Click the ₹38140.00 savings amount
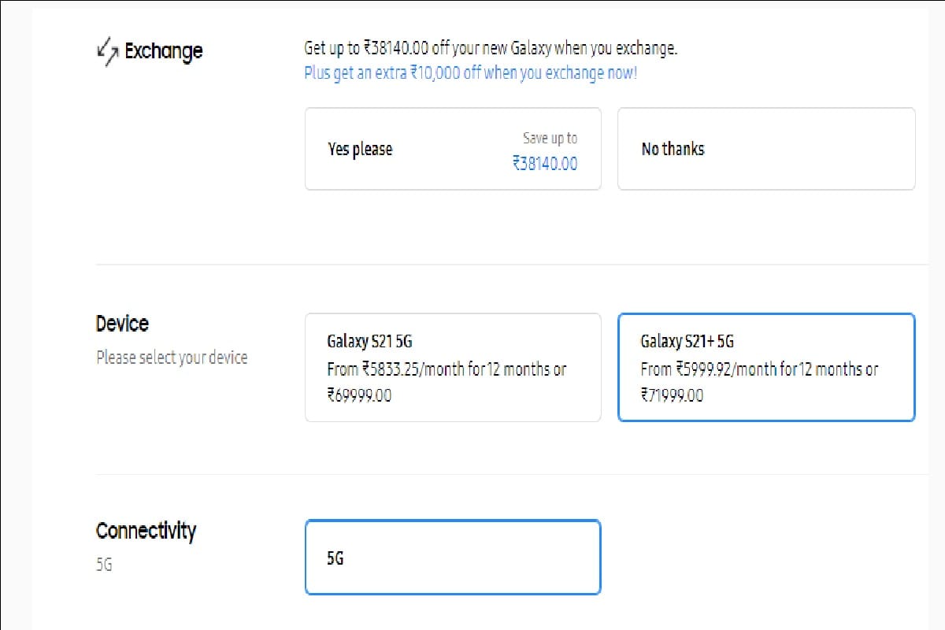Viewport: 945px width, 630px height. pyautogui.click(x=545, y=164)
